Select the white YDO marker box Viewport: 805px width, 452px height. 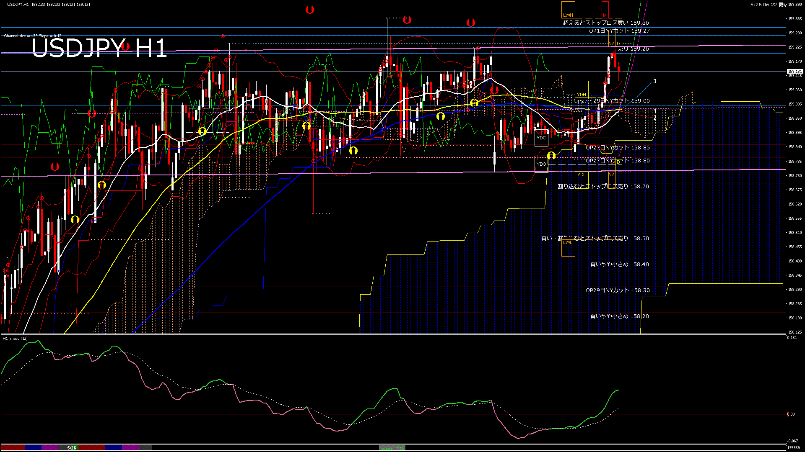coord(541,164)
